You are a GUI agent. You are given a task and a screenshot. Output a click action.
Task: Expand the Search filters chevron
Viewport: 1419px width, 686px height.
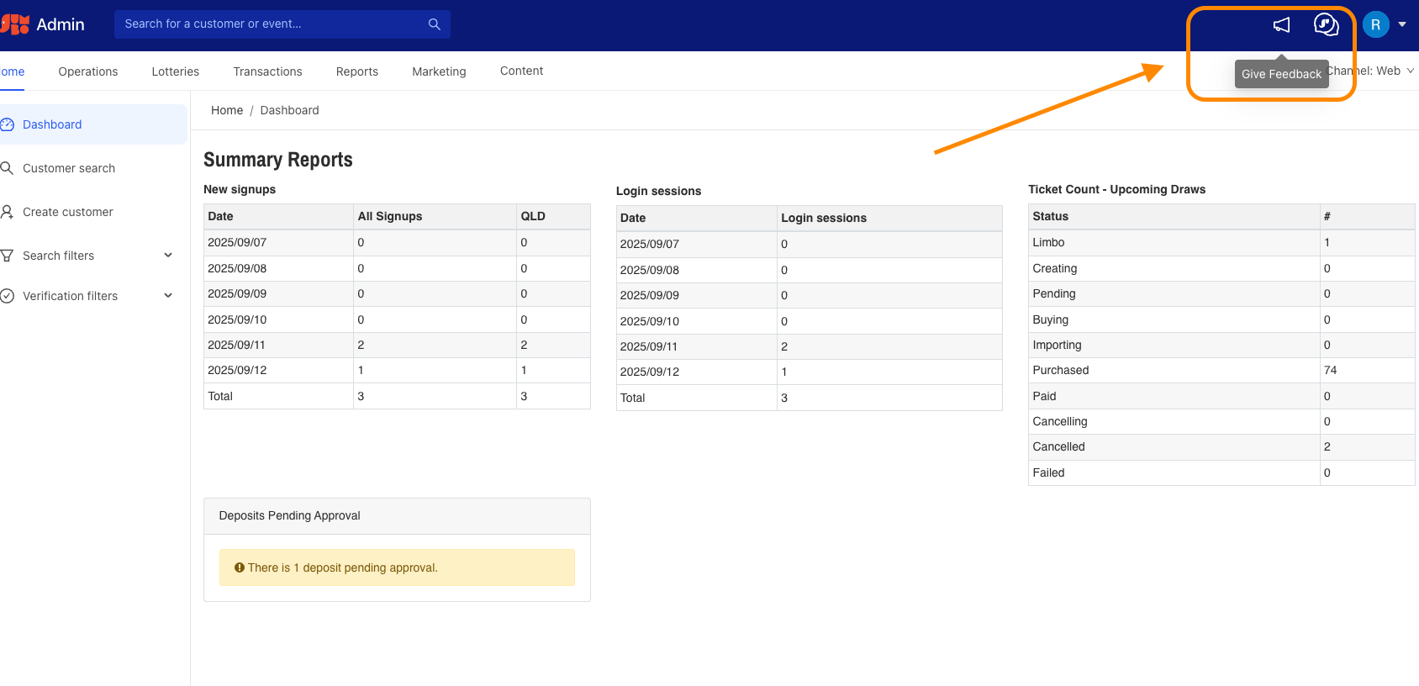(168, 256)
